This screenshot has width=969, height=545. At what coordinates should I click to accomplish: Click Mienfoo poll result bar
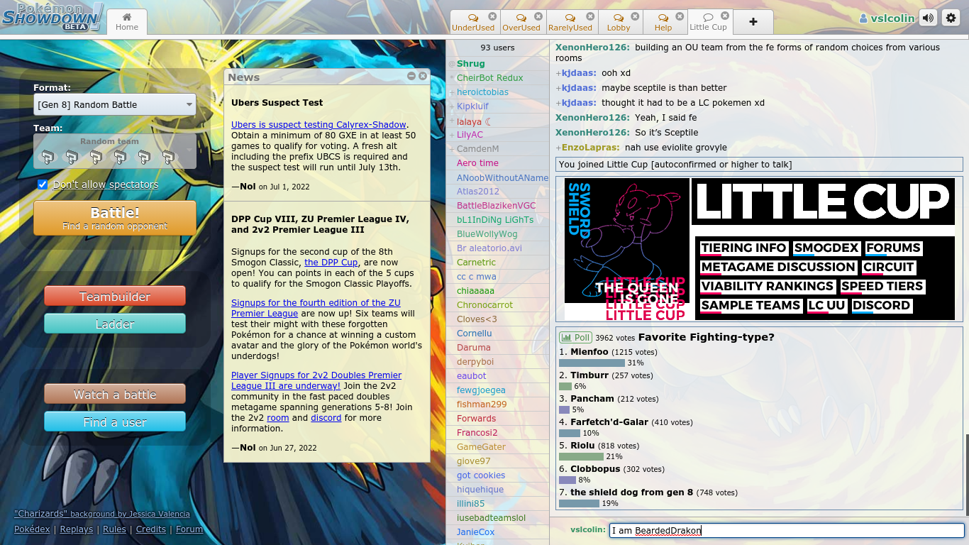coord(592,363)
